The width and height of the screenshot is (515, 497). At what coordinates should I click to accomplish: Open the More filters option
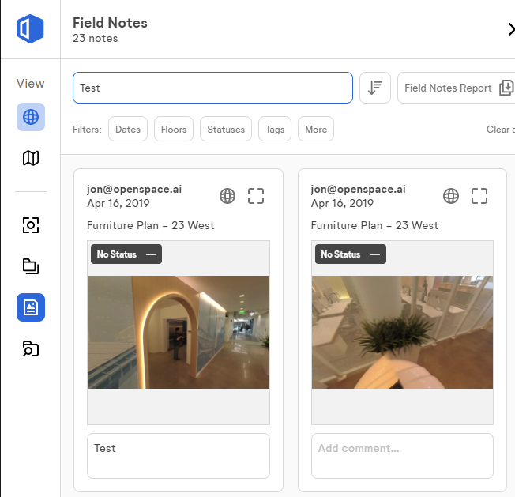(316, 129)
